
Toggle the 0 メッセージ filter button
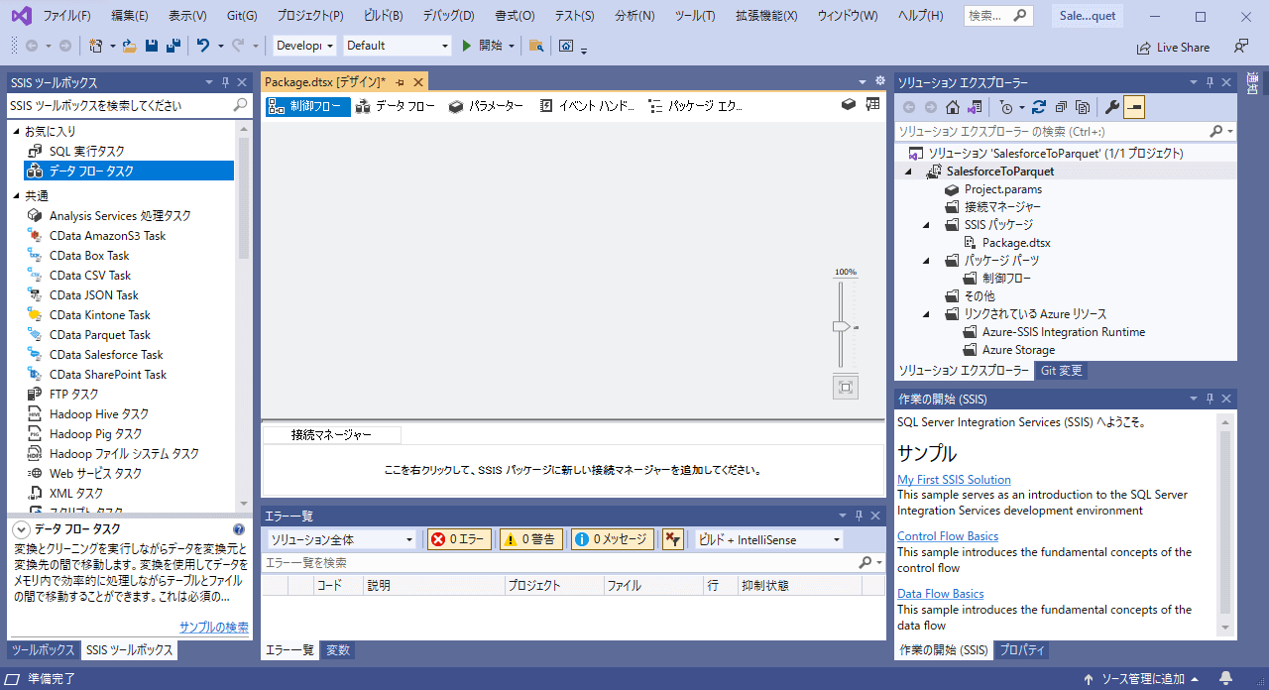click(612, 539)
